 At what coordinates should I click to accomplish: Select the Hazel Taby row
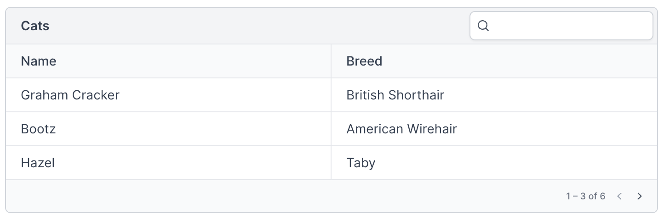[332, 163]
